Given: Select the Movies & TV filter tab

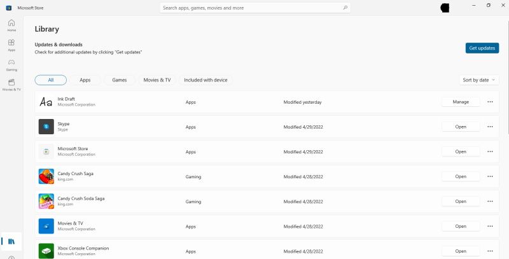Looking at the screenshot, I should pyautogui.click(x=157, y=80).
